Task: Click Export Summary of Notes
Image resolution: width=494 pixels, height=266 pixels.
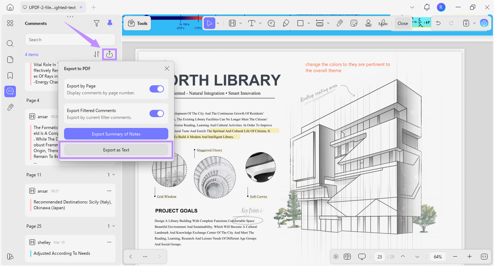Action: [x=116, y=134]
